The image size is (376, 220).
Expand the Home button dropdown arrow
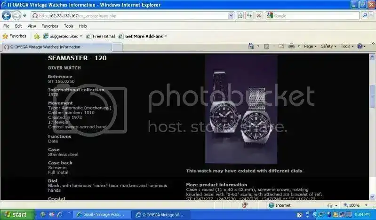(x=258, y=46)
